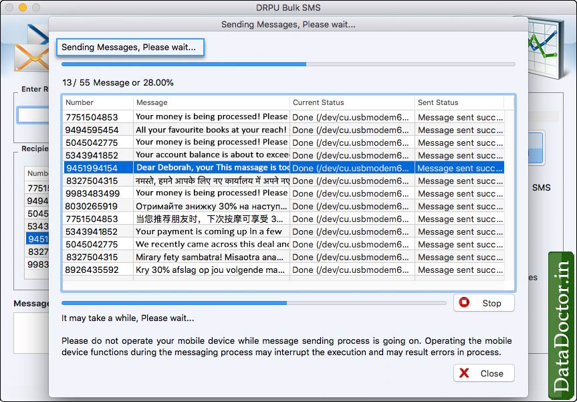The height and width of the screenshot is (402, 577).
Task: Click the 'It may take a while, Please wait...' text
Action: 128,318
